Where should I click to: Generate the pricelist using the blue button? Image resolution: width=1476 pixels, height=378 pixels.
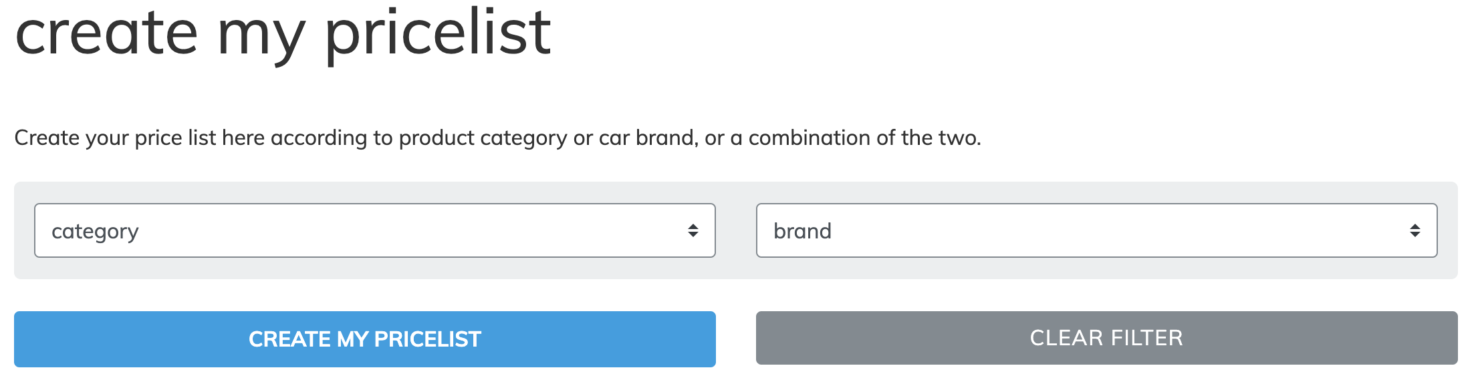tap(365, 339)
